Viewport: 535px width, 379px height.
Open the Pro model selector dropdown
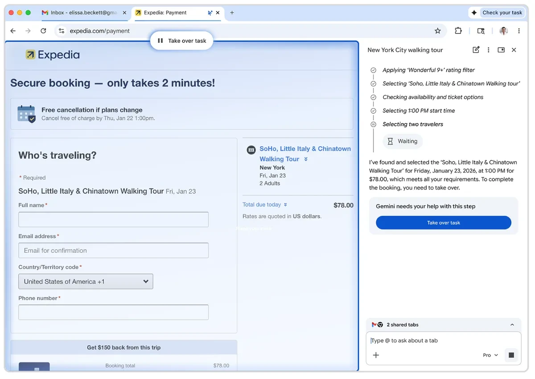(490, 355)
